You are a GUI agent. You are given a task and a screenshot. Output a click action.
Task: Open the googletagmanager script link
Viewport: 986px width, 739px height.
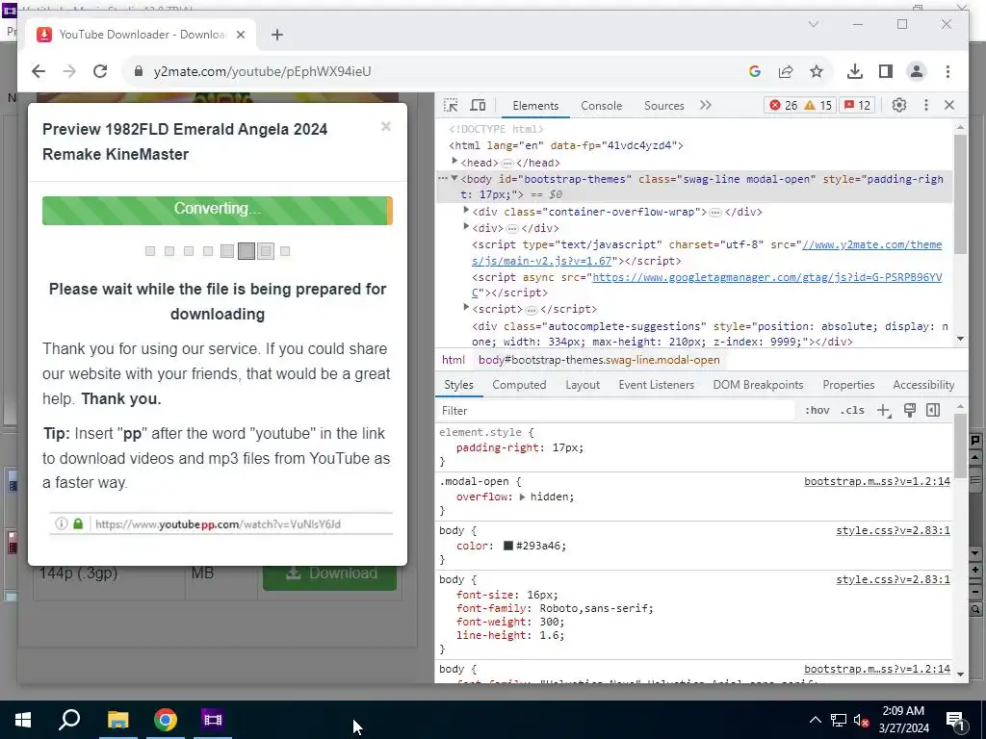pyautogui.click(x=707, y=285)
